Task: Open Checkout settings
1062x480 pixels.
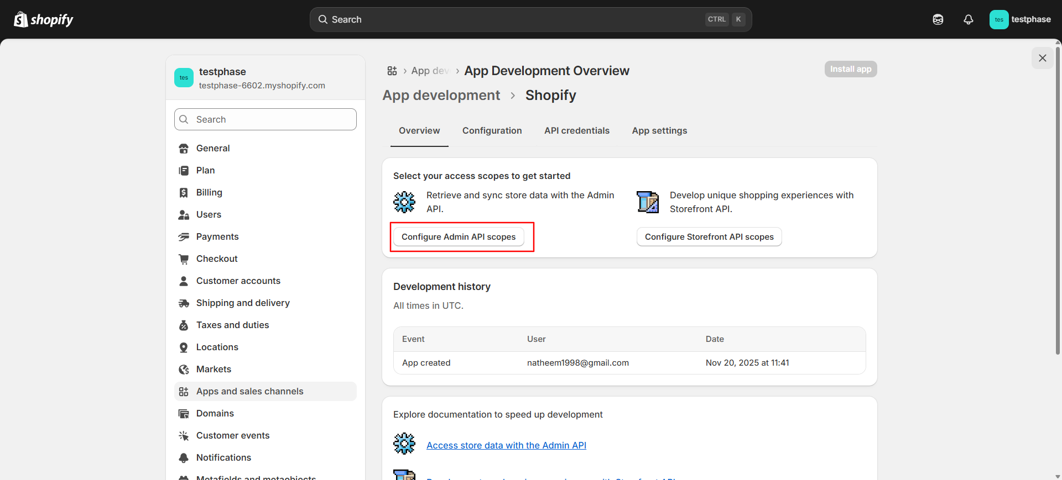Action: [x=265, y=259]
